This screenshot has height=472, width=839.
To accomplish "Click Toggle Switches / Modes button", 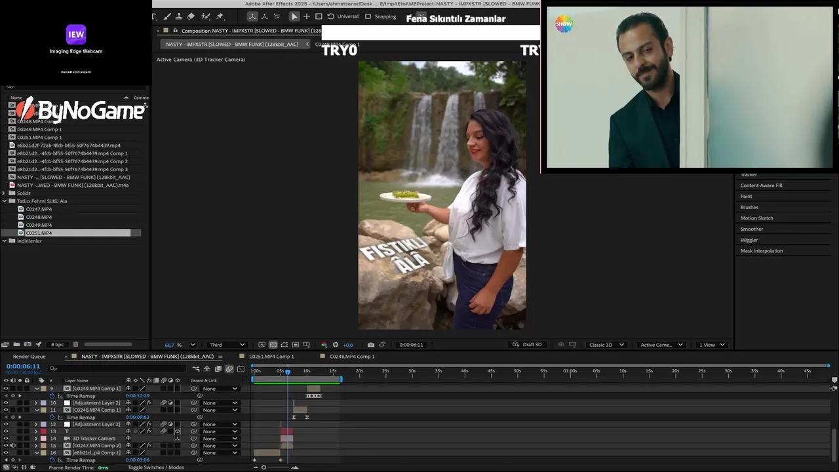I will 155,467.
